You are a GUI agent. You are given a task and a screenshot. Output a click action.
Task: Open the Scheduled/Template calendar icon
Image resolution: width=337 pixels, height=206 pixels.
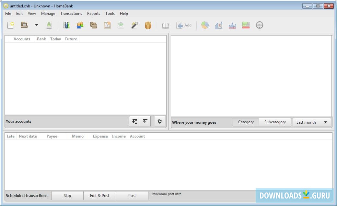point(107,25)
